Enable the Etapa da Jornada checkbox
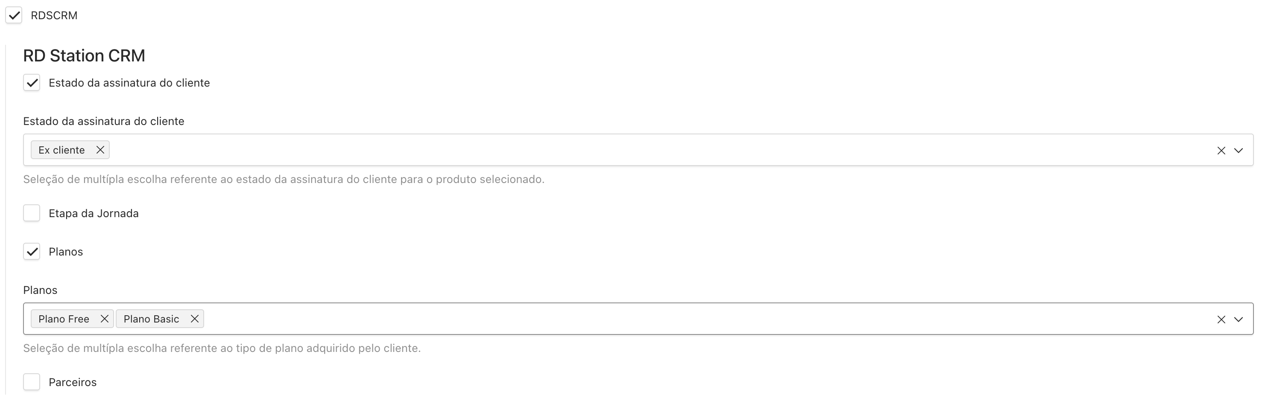 (x=32, y=213)
